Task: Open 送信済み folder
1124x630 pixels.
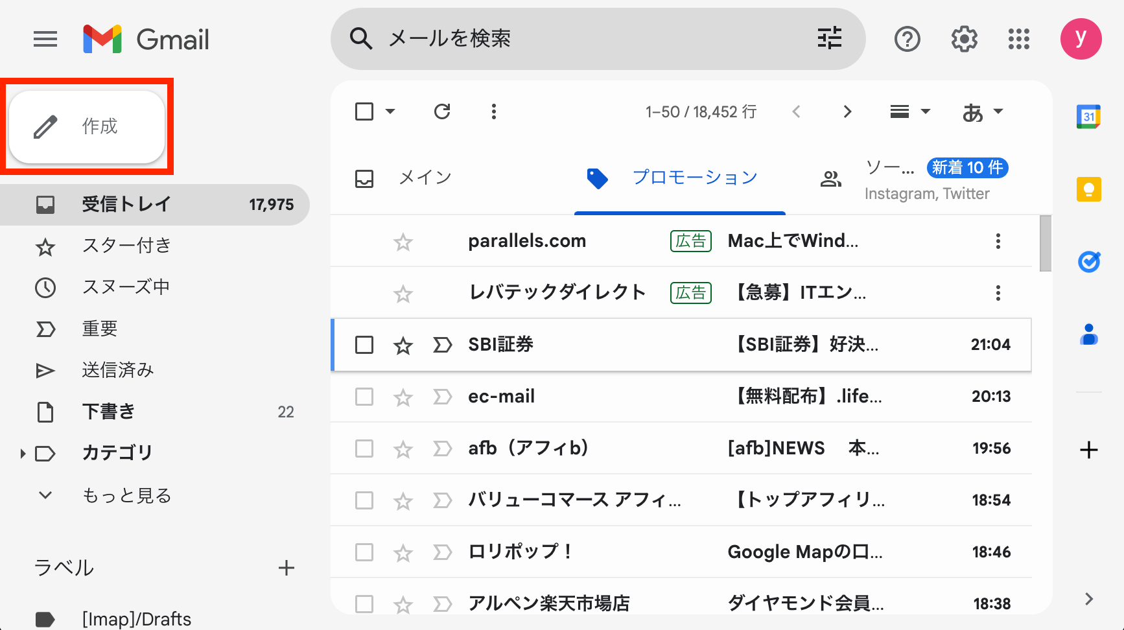Action: [x=154, y=371]
